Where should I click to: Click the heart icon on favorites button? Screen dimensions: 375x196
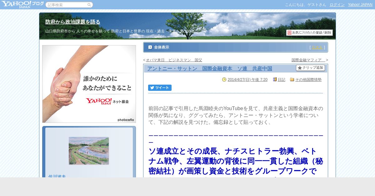click(289, 33)
